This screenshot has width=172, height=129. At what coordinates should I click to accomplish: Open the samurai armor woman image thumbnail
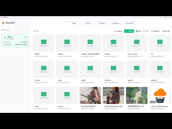coord(113,95)
